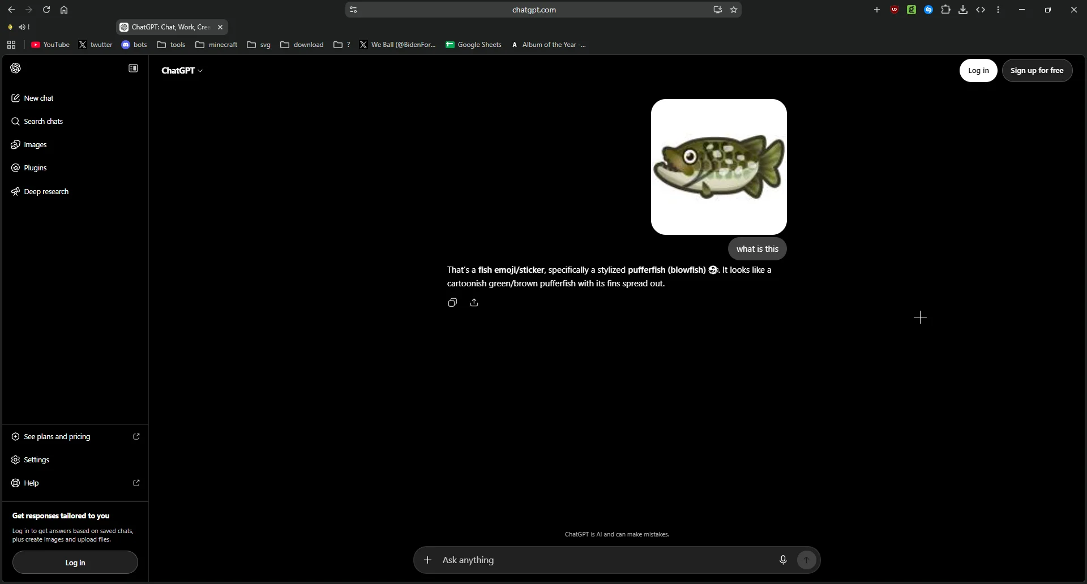
Task: Bookmark this page with the star icon
Action: (734, 10)
